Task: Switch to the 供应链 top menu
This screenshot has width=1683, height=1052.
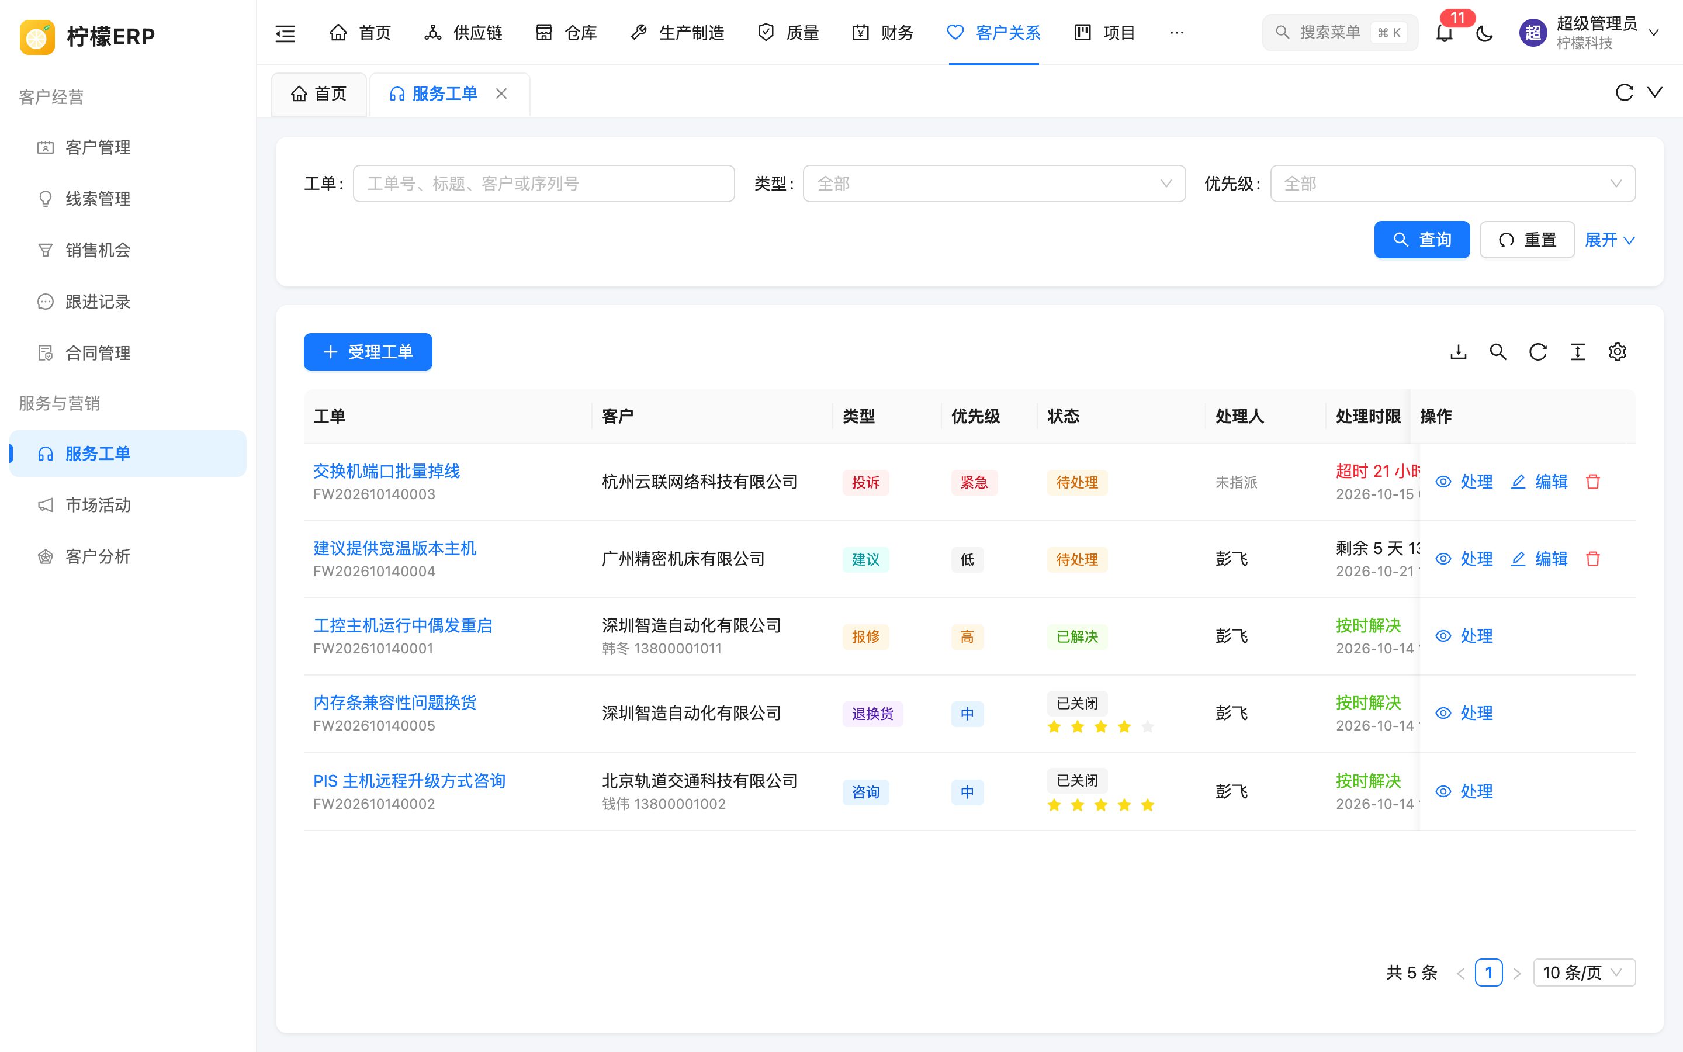Action: click(x=463, y=33)
